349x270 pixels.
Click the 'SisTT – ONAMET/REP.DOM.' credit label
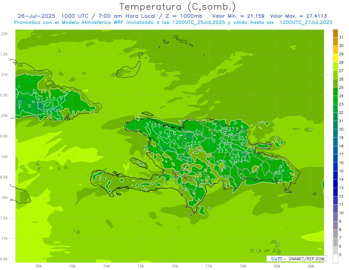[297, 259]
